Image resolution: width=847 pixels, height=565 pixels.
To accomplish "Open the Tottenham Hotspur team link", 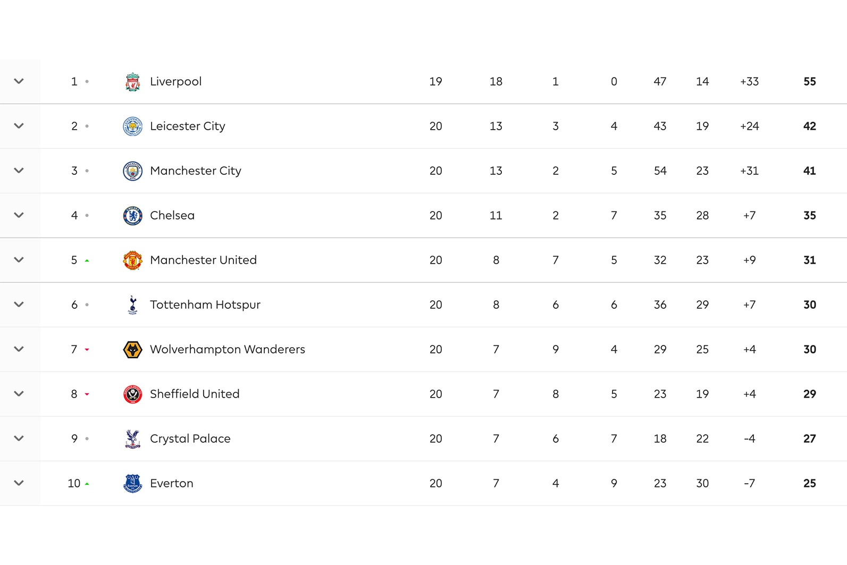I will [x=205, y=305].
